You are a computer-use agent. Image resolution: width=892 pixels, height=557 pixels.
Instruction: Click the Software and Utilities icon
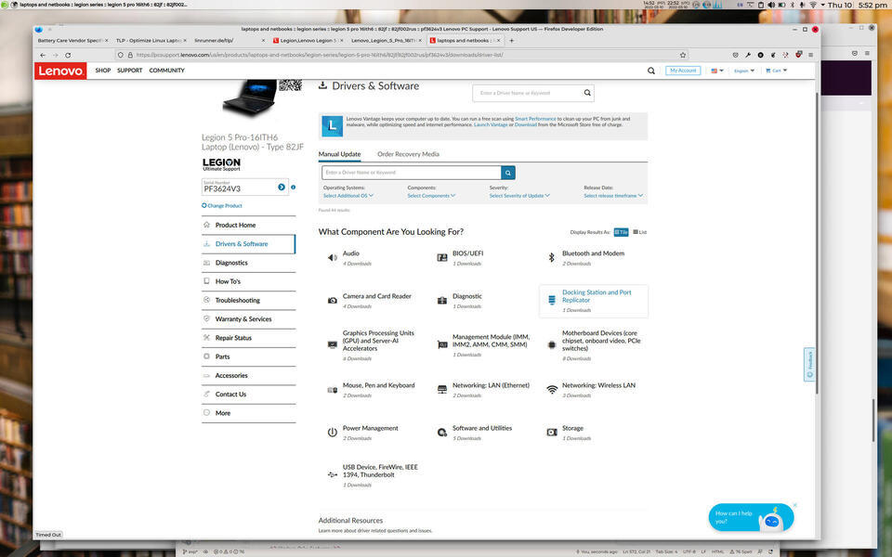(442, 433)
